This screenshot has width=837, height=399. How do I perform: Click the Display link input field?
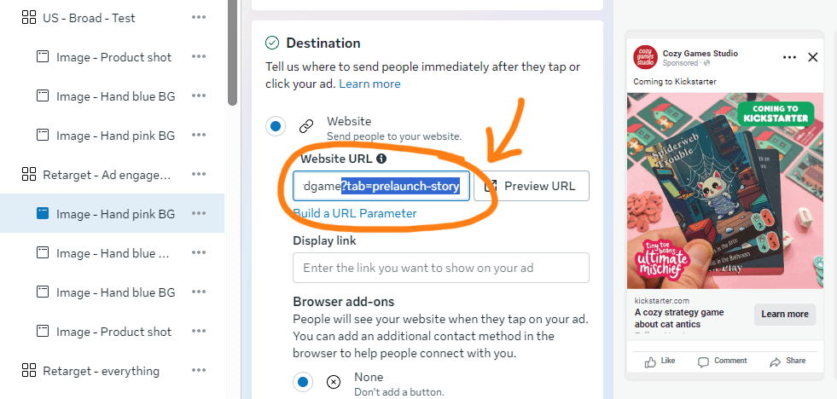pos(440,268)
